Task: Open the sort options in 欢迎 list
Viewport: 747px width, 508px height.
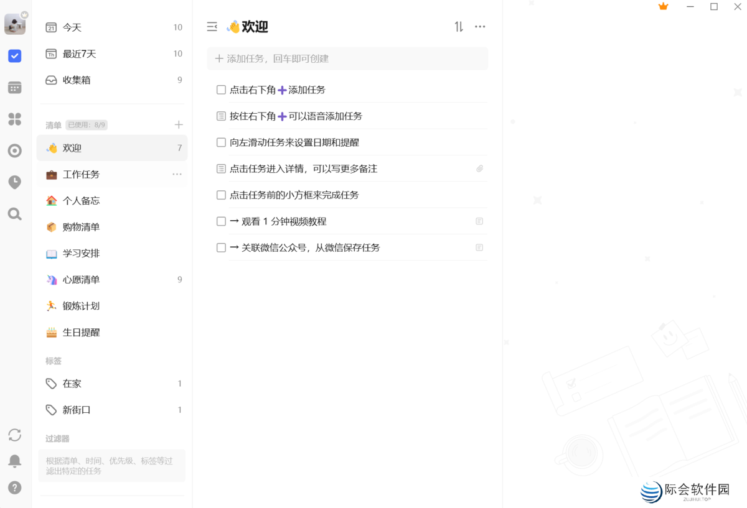Action: [x=459, y=27]
